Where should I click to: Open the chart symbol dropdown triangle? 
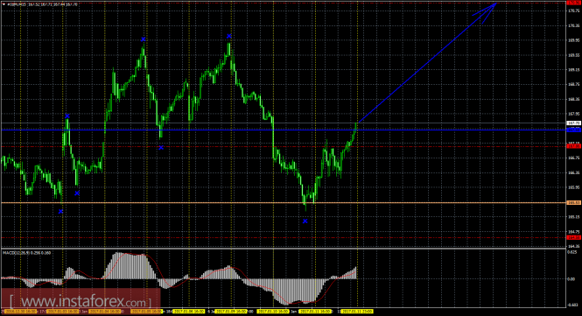(x=4, y=4)
